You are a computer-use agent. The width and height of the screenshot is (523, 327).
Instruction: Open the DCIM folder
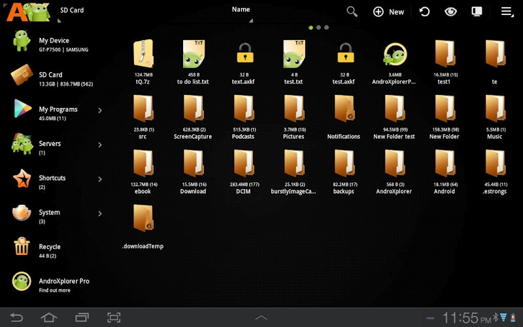tap(243, 165)
